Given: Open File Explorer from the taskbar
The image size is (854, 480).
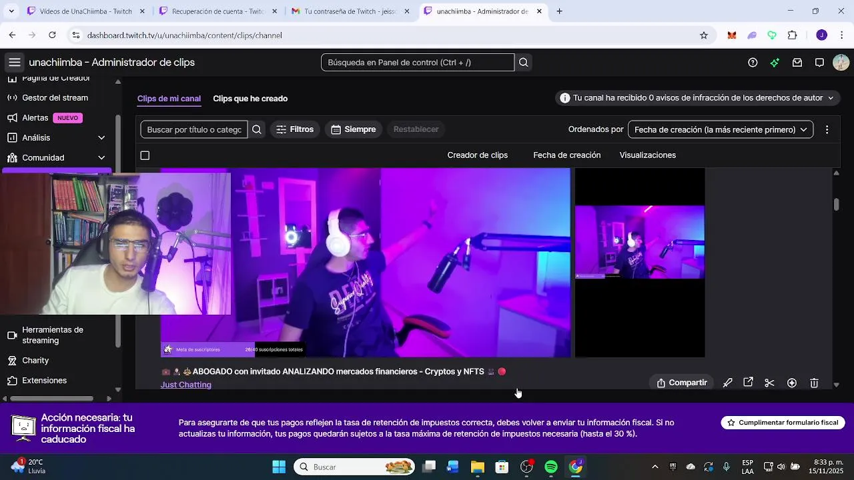Looking at the screenshot, I should 477,467.
